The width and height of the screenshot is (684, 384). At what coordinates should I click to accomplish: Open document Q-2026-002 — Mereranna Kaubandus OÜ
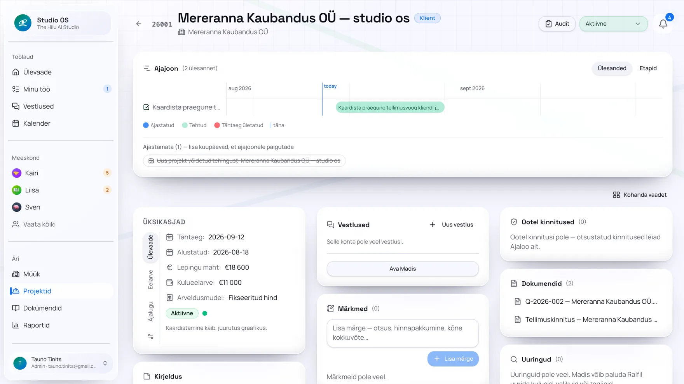click(x=586, y=301)
